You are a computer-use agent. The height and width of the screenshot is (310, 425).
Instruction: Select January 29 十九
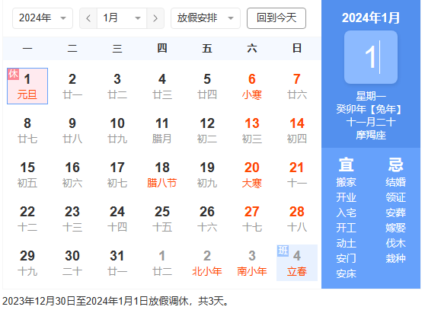[27, 263]
